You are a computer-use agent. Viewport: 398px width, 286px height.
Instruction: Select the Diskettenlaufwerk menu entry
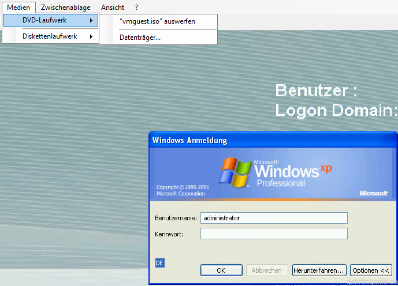pyautogui.click(x=50, y=36)
